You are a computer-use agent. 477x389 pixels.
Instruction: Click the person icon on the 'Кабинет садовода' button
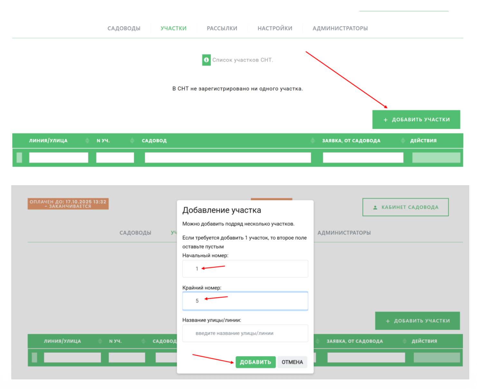pos(375,207)
